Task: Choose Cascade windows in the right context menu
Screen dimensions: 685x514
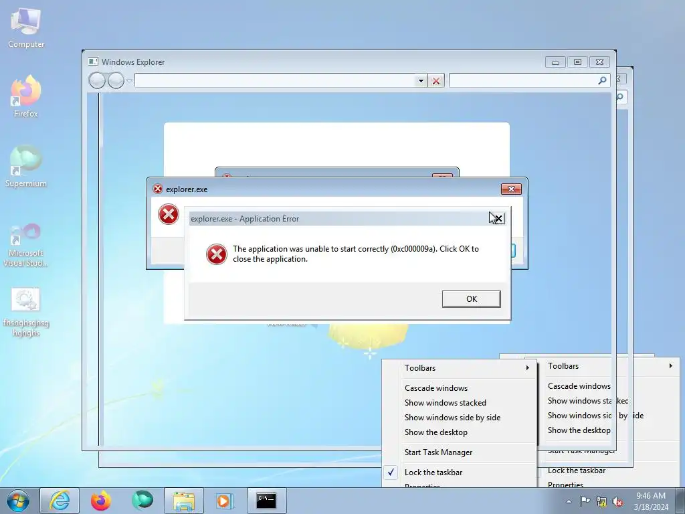Action: [579, 386]
